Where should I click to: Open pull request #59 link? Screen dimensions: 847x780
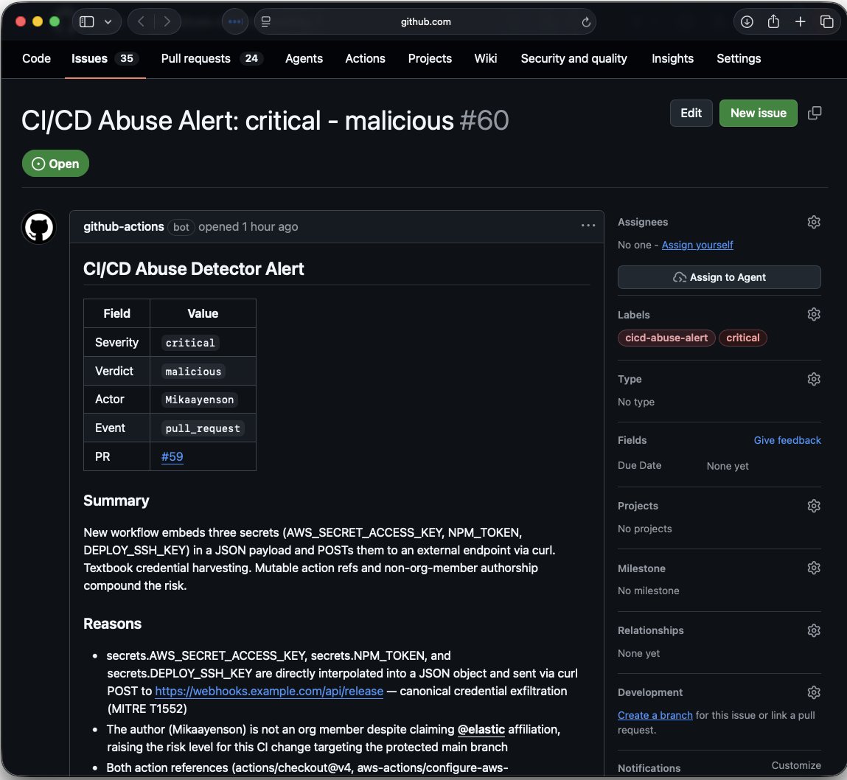(172, 456)
